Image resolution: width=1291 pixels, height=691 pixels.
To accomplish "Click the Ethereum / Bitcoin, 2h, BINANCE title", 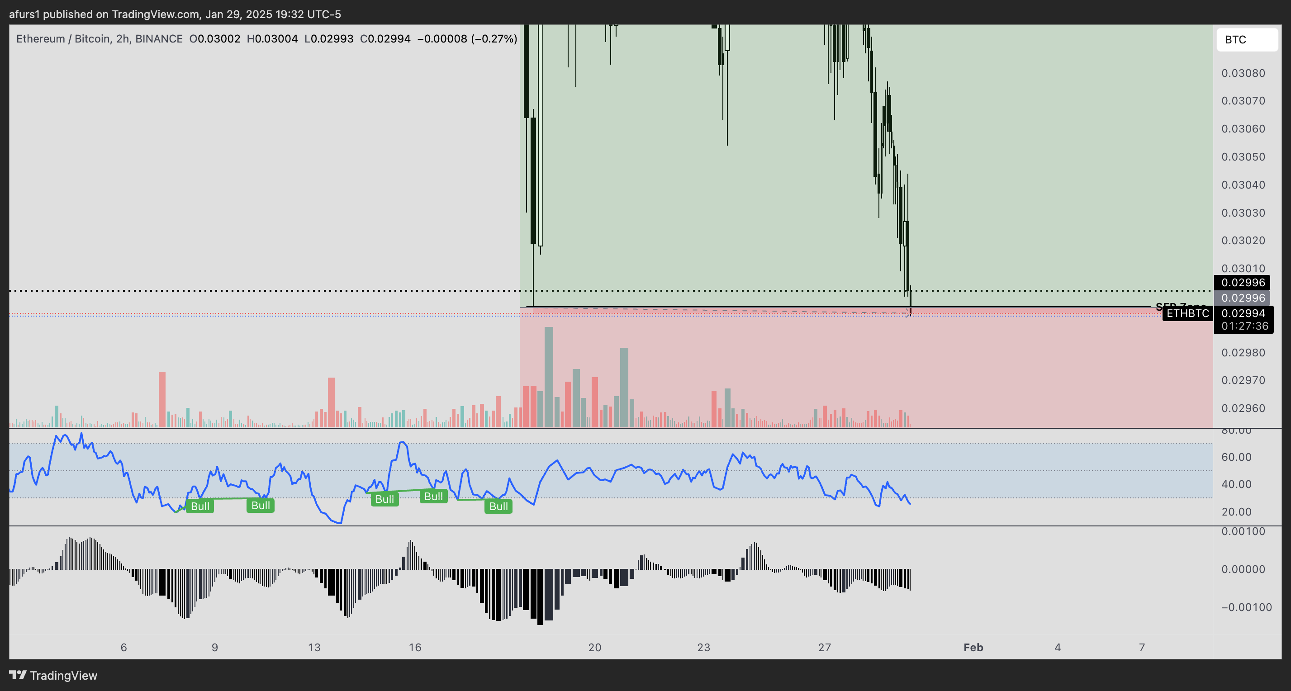I will click(99, 38).
